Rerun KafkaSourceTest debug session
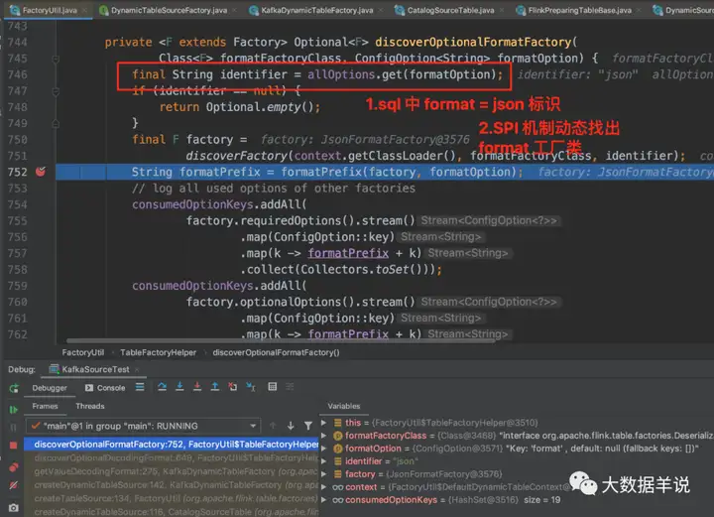 (14, 388)
